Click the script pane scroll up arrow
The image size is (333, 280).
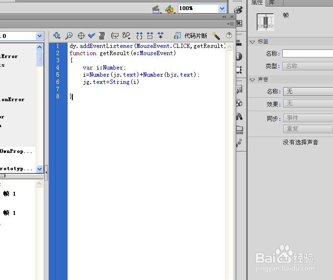coord(230,47)
